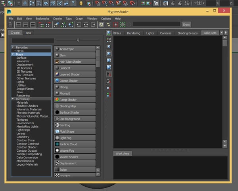Click the toolbar filter text field

click(157, 24)
